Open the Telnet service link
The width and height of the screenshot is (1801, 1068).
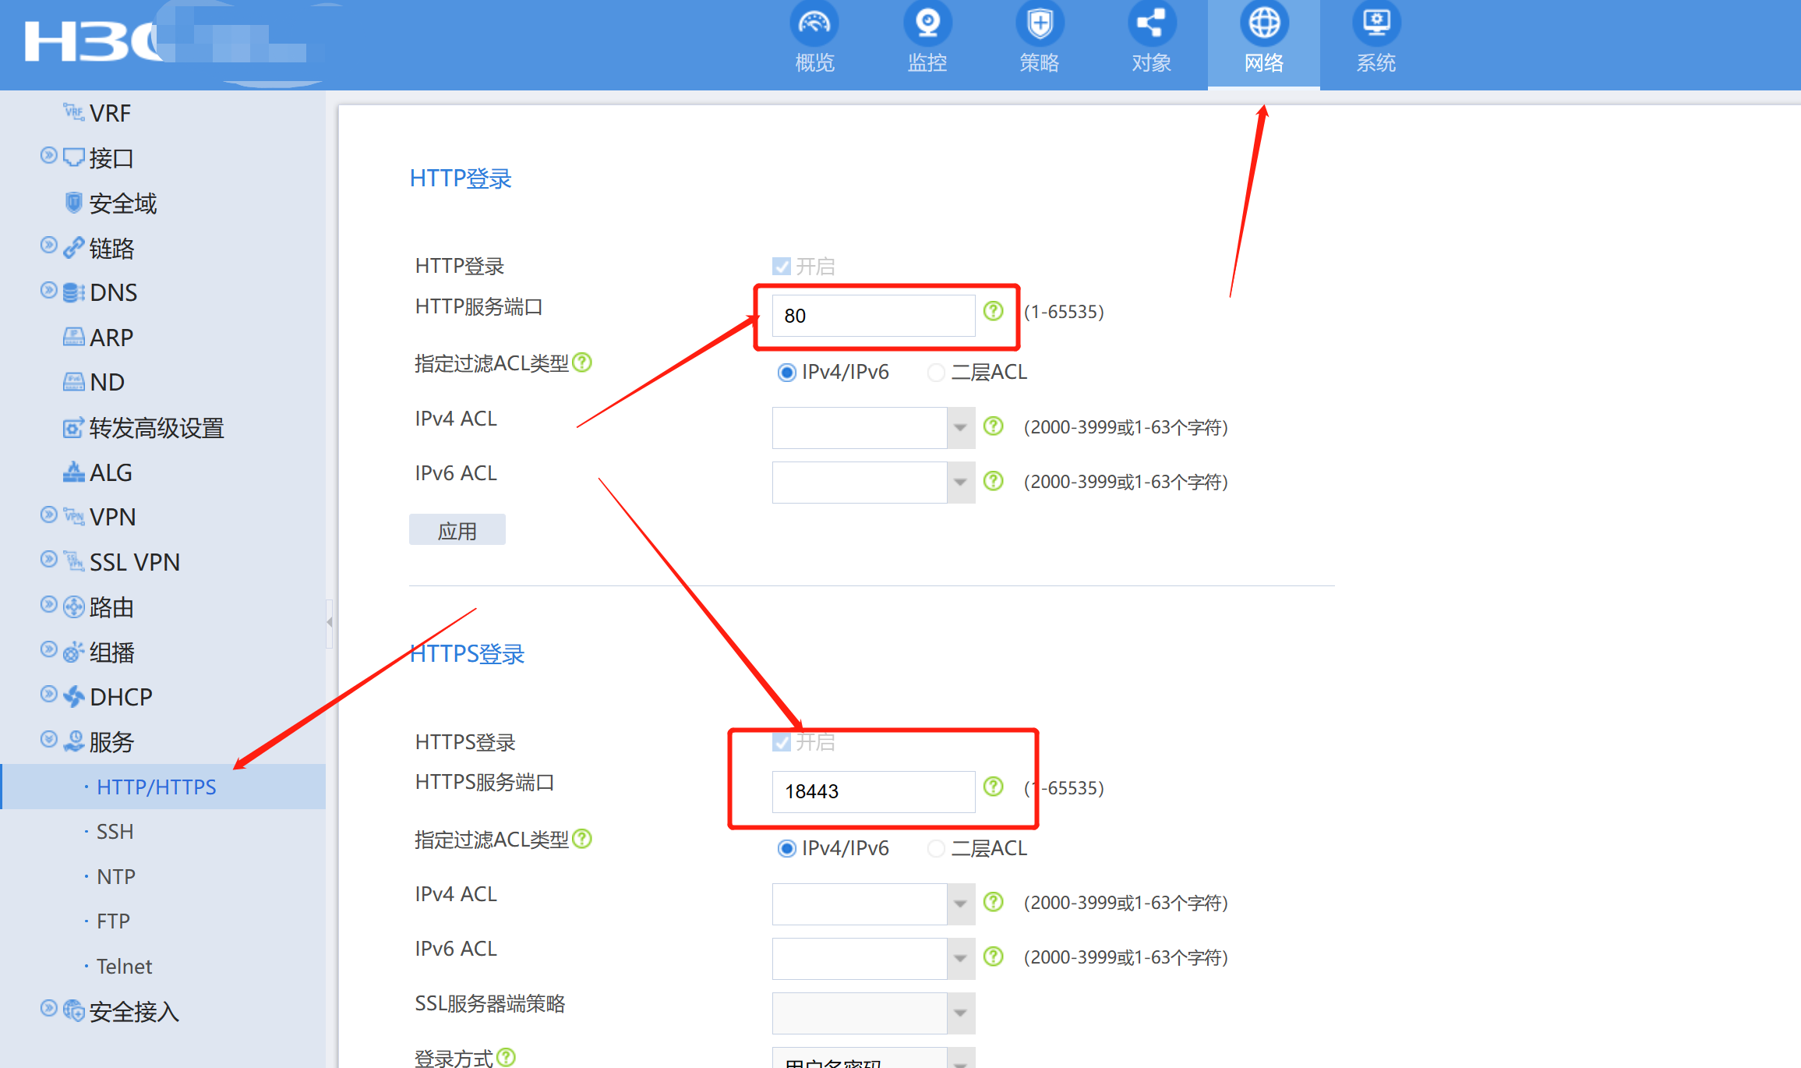[123, 967]
